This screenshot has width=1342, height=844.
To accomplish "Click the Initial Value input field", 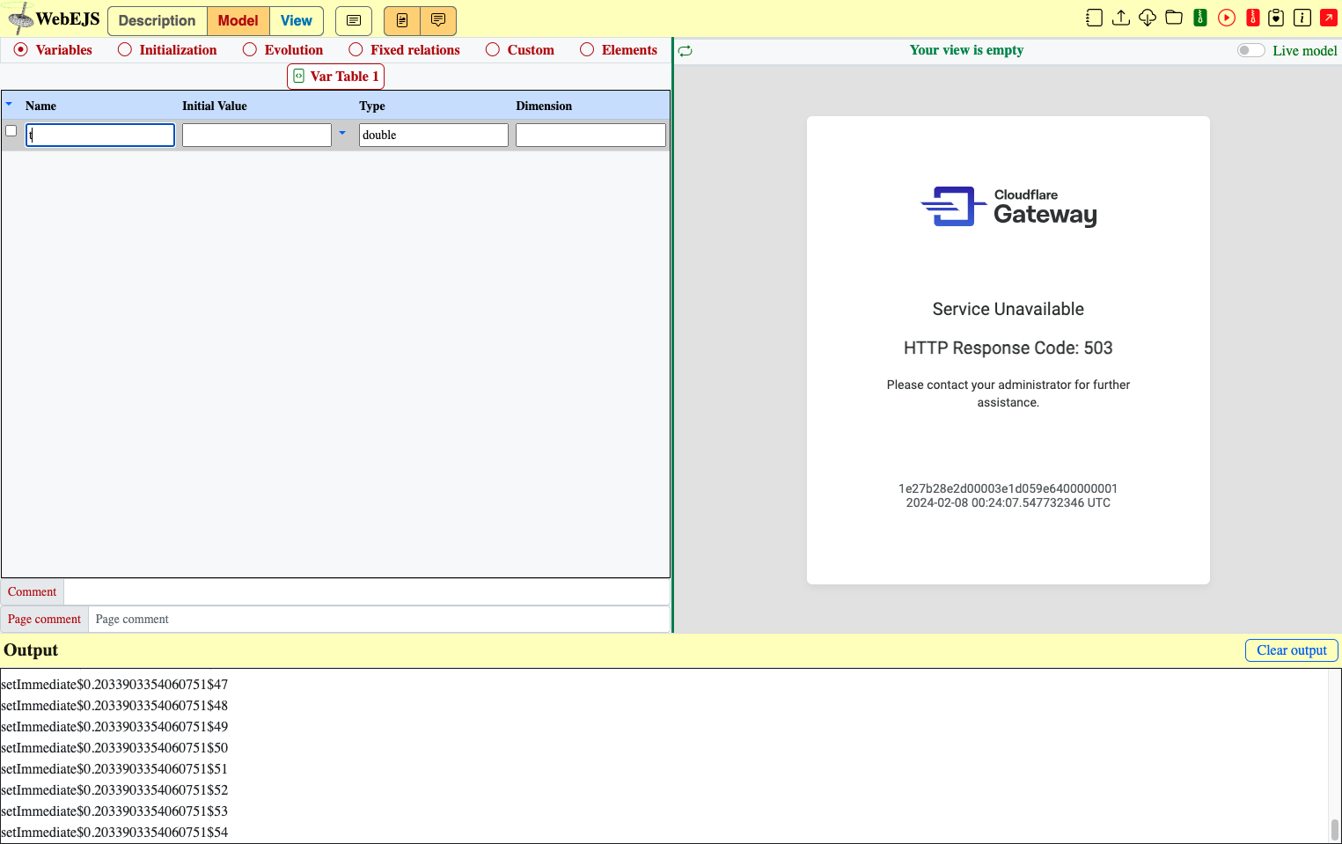I will pos(257,135).
